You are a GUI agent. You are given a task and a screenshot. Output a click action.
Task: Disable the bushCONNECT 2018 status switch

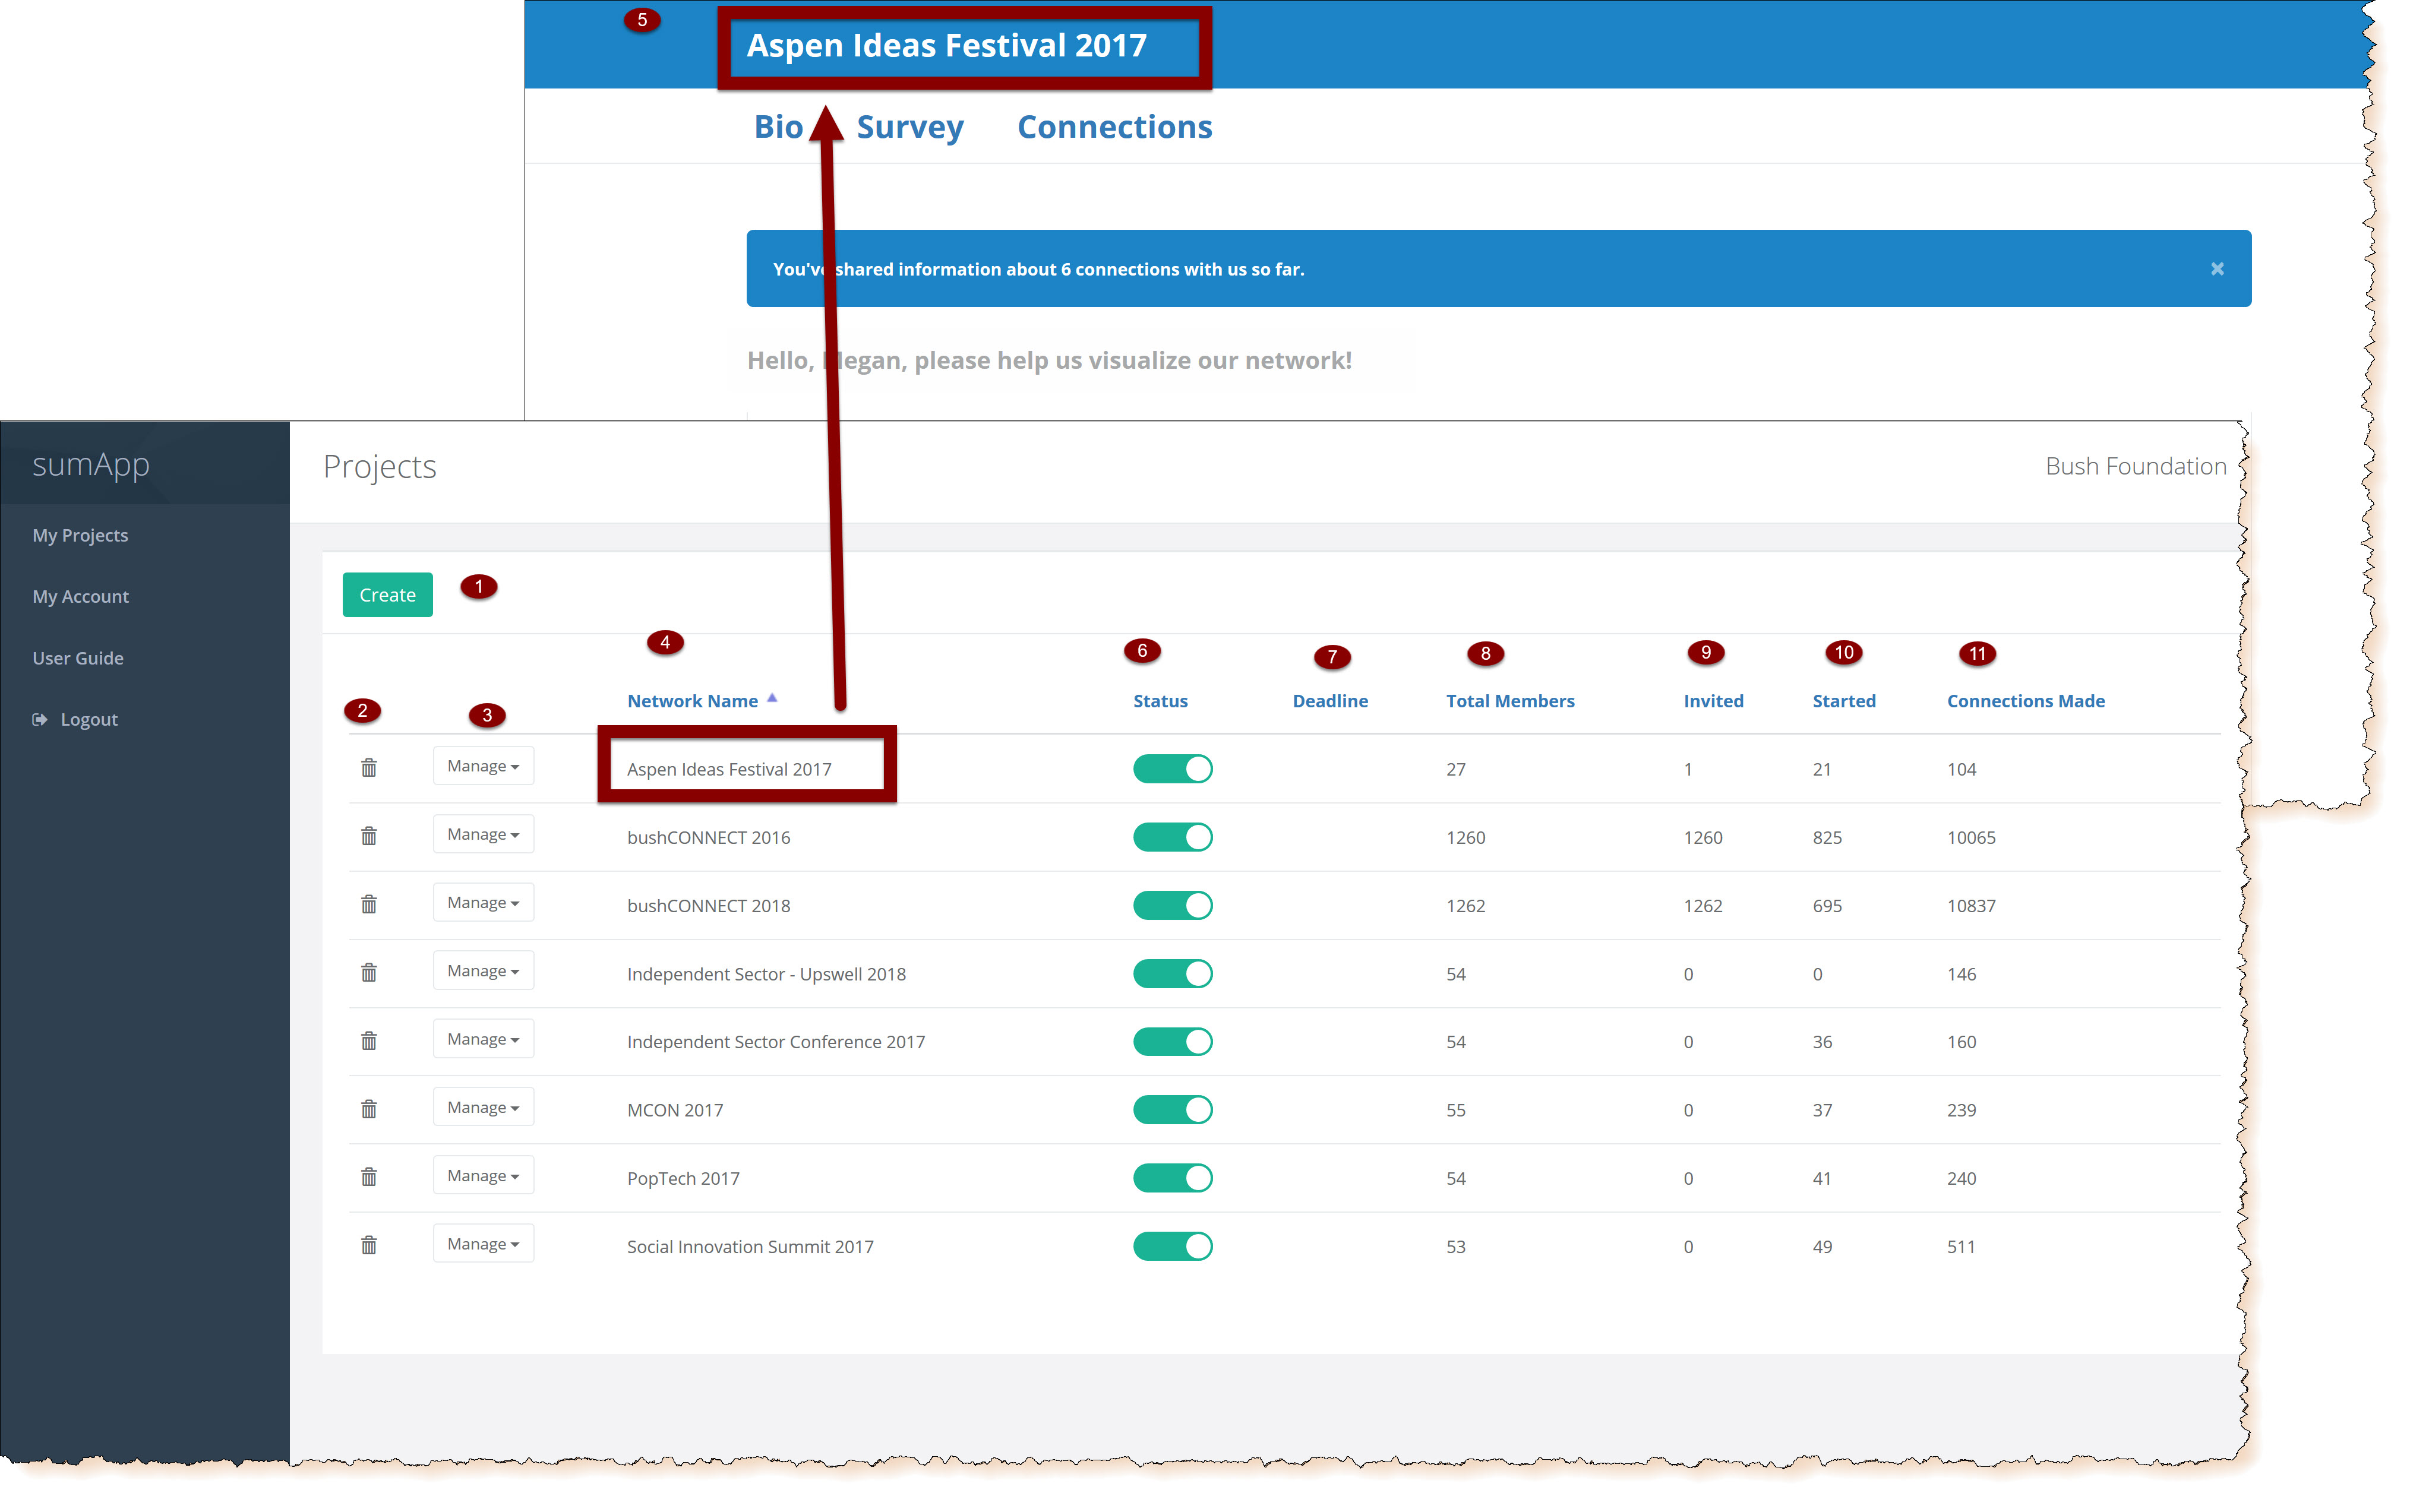1172,905
